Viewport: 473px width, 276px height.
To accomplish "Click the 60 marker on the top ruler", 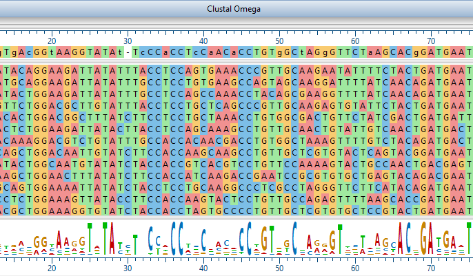I will (354, 41).
